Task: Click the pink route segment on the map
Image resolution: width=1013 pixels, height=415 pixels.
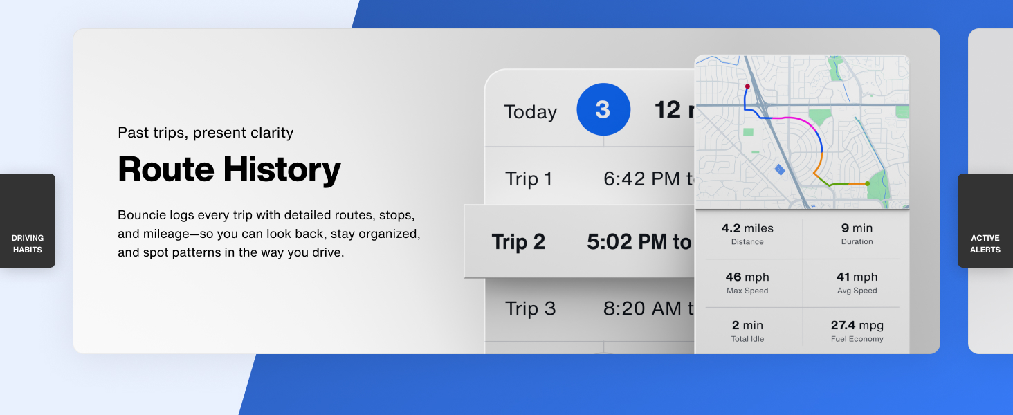Action: [792, 119]
